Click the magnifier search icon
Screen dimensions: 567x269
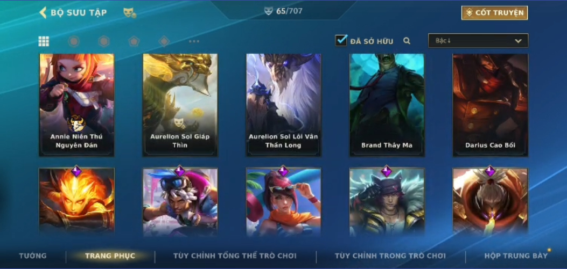pyautogui.click(x=407, y=41)
